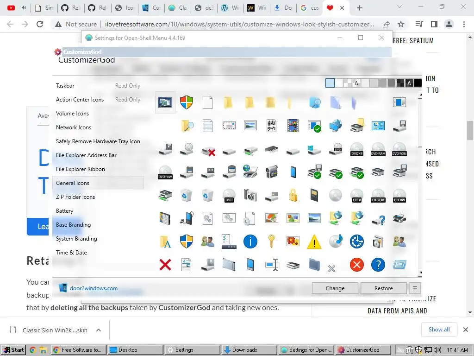This screenshot has width=474, height=356.
Task: Choose the light blue preview background swatch
Action: 330,83
